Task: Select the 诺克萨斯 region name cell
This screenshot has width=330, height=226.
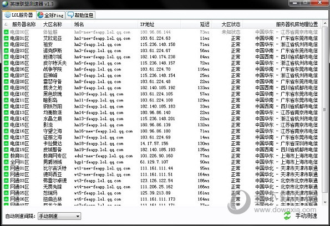Action: click(x=52, y=50)
